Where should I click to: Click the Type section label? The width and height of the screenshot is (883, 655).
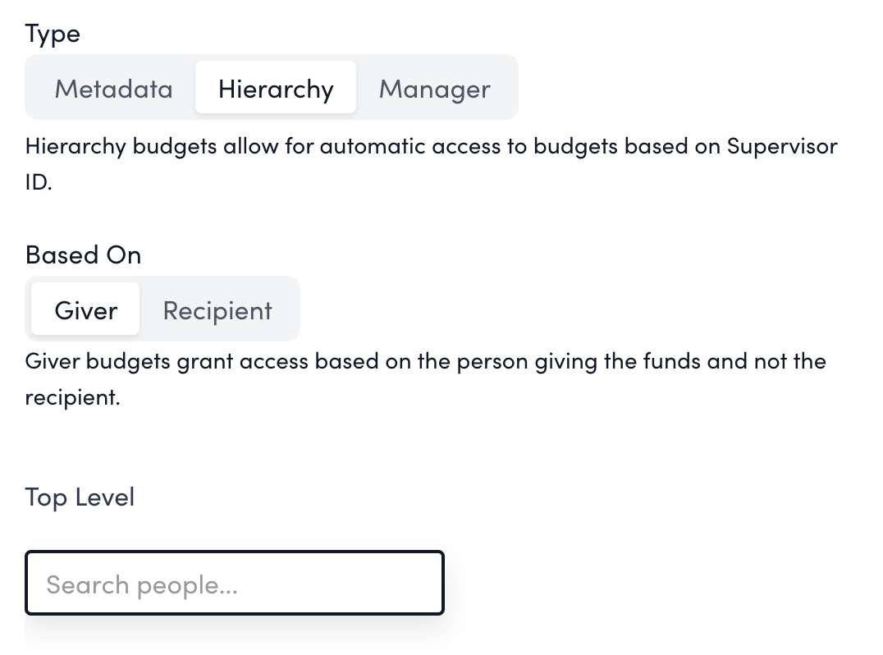pyautogui.click(x=53, y=34)
